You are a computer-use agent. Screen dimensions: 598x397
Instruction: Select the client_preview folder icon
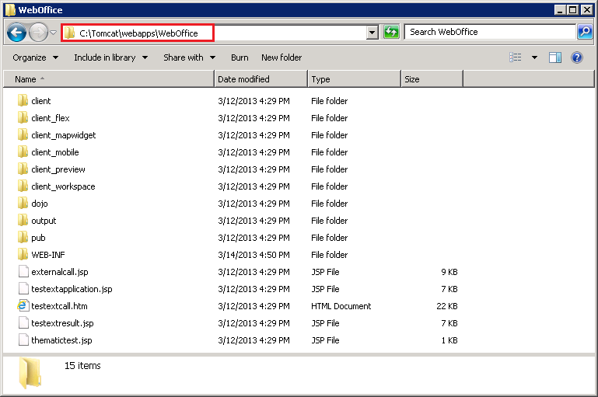click(x=23, y=169)
